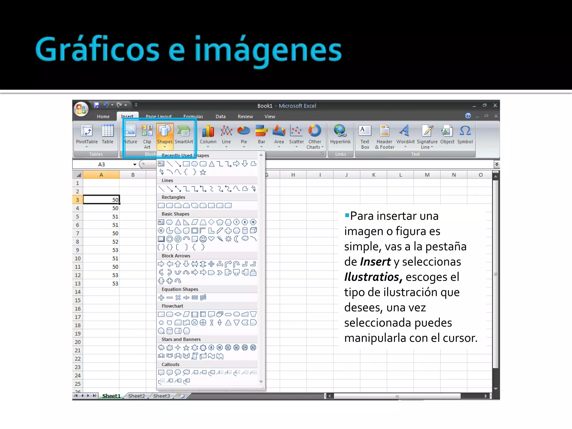
Task: Open the View tab
Action: pyautogui.click(x=270, y=116)
